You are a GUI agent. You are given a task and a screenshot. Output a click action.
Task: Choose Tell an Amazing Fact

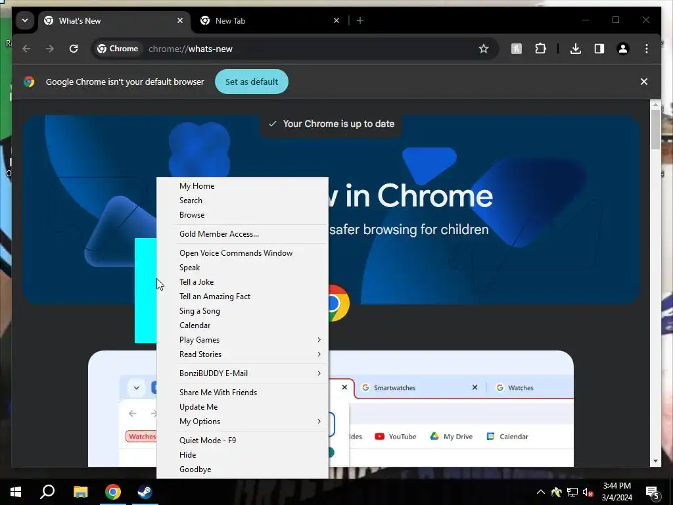243,297
